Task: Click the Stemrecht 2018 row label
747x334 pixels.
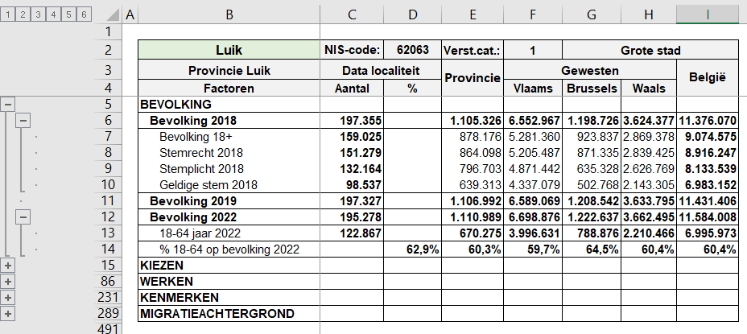Action: (x=201, y=153)
